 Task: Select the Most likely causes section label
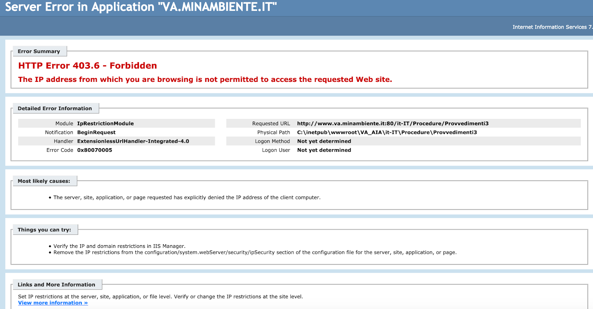44,181
